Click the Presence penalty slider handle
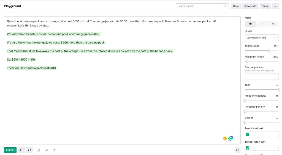The height and width of the screenshot is (155, 282). pyautogui.click(x=245, y=112)
